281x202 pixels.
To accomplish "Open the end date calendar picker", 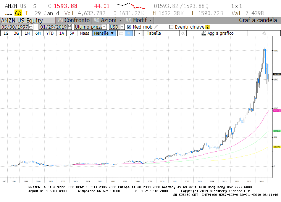I will tap(70, 27).
